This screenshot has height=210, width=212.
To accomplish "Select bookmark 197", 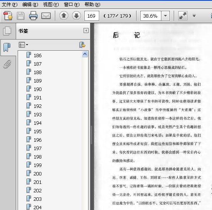I will (x=38, y=149).
